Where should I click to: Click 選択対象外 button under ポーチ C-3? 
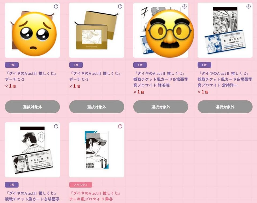pos(97,107)
